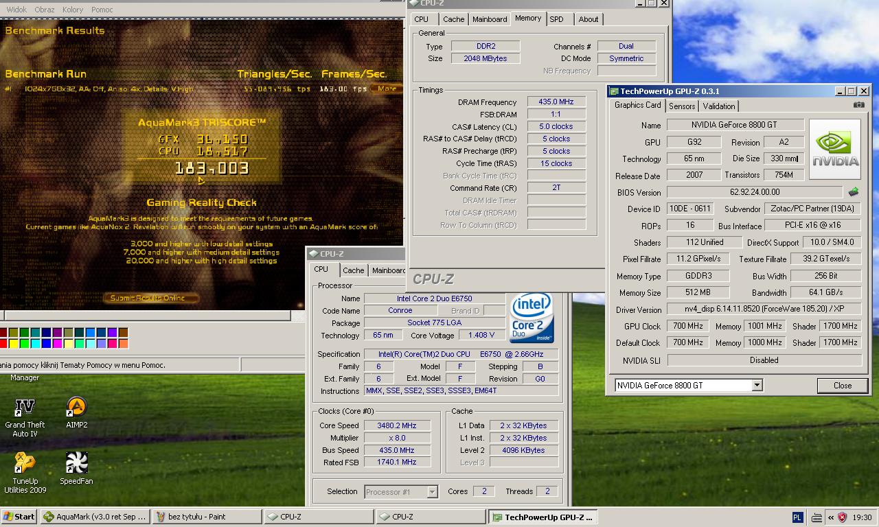879x527 pixels.
Task: Open the Validation tab in GPU-Z
Action: coord(719,106)
